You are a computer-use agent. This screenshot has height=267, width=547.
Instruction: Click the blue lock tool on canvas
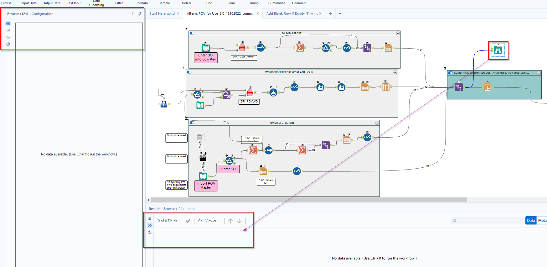click(x=164, y=104)
